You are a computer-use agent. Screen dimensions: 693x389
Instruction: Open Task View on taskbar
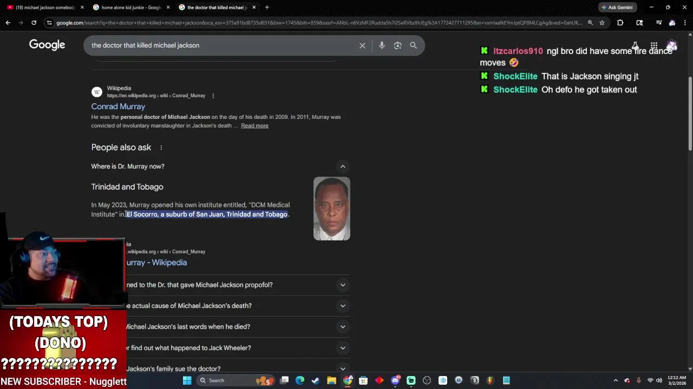pyautogui.click(x=284, y=380)
